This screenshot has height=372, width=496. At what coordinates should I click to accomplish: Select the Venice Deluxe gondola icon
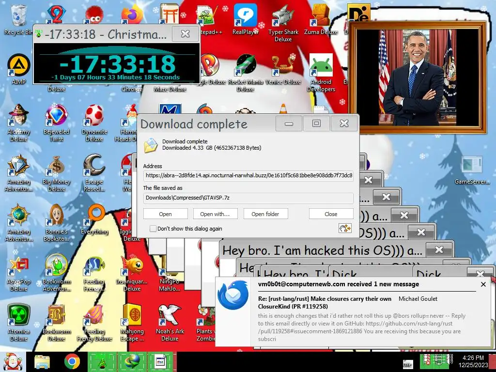click(283, 69)
